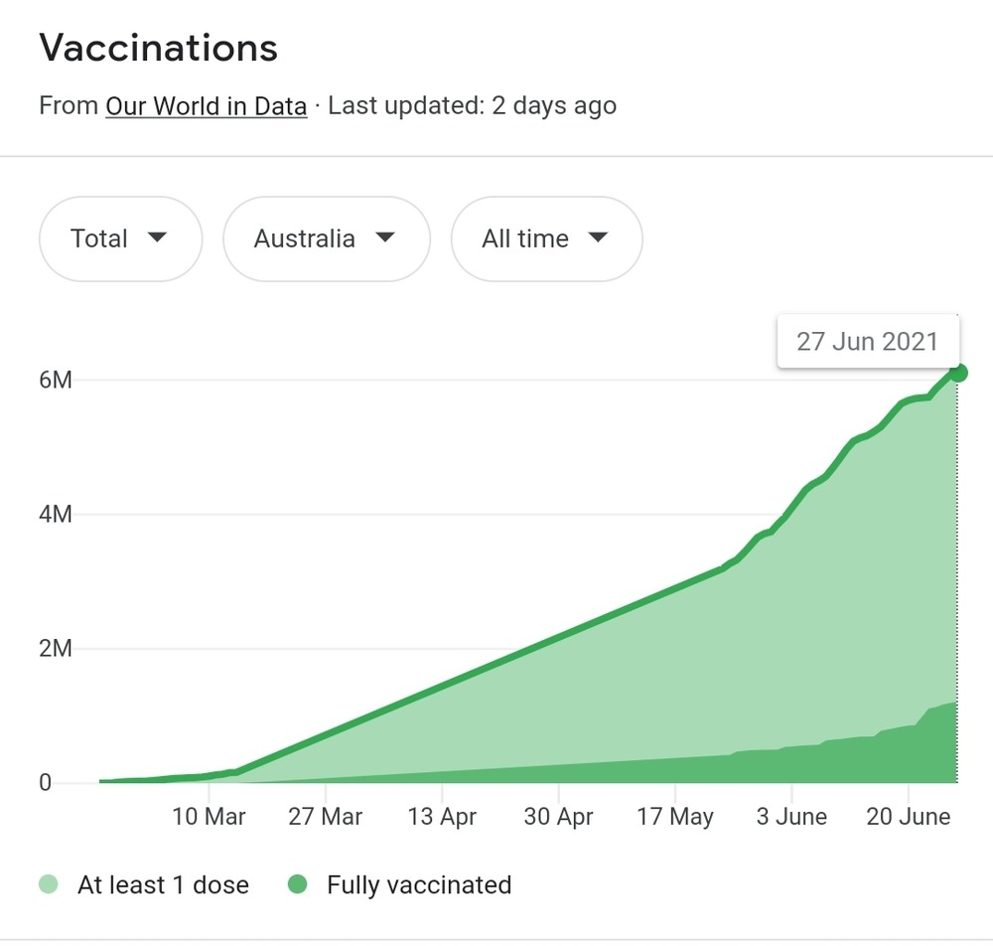Image resolution: width=993 pixels, height=946 pixels.
Task: Click the 6M y-axis label
Action: (56, 380)
